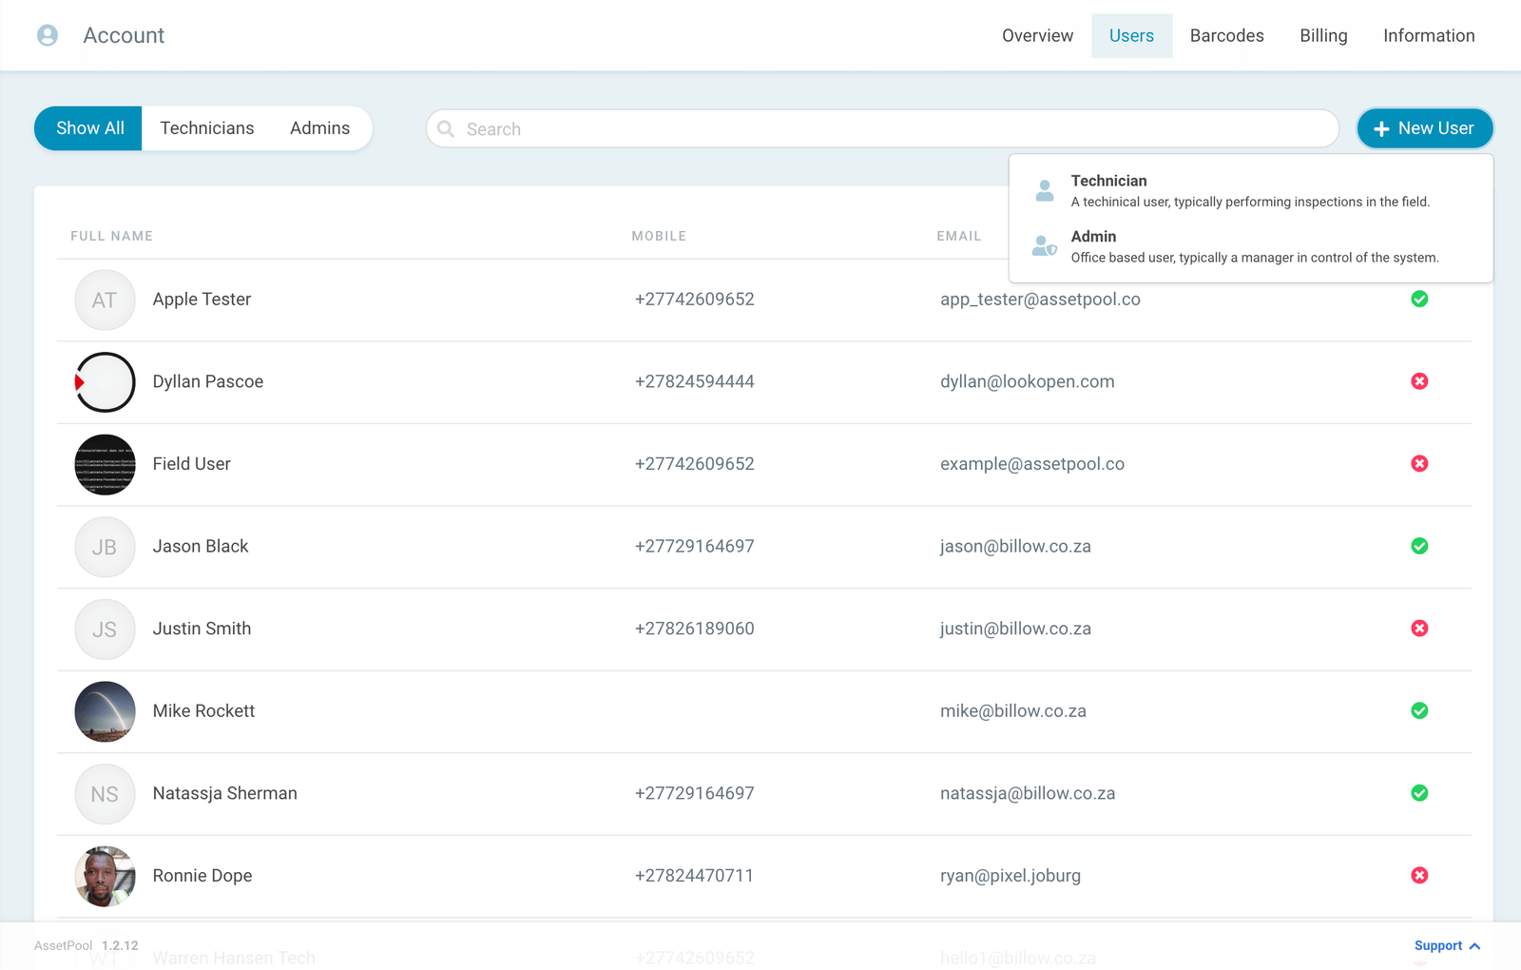The width and height of the screenshot is (1521, 970).
Task: Select the Show All filter
Action: [89, 128]
